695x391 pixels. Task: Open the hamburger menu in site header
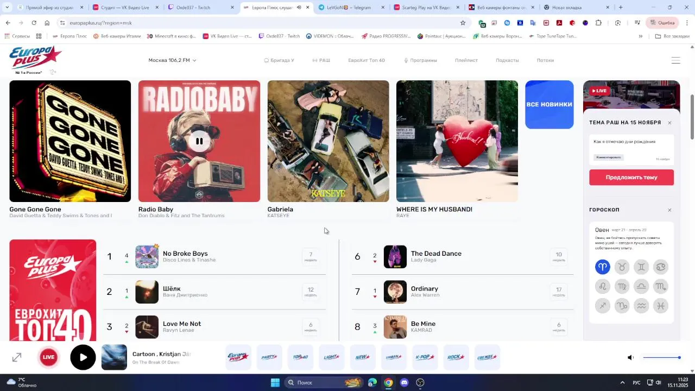coord(676,60)
